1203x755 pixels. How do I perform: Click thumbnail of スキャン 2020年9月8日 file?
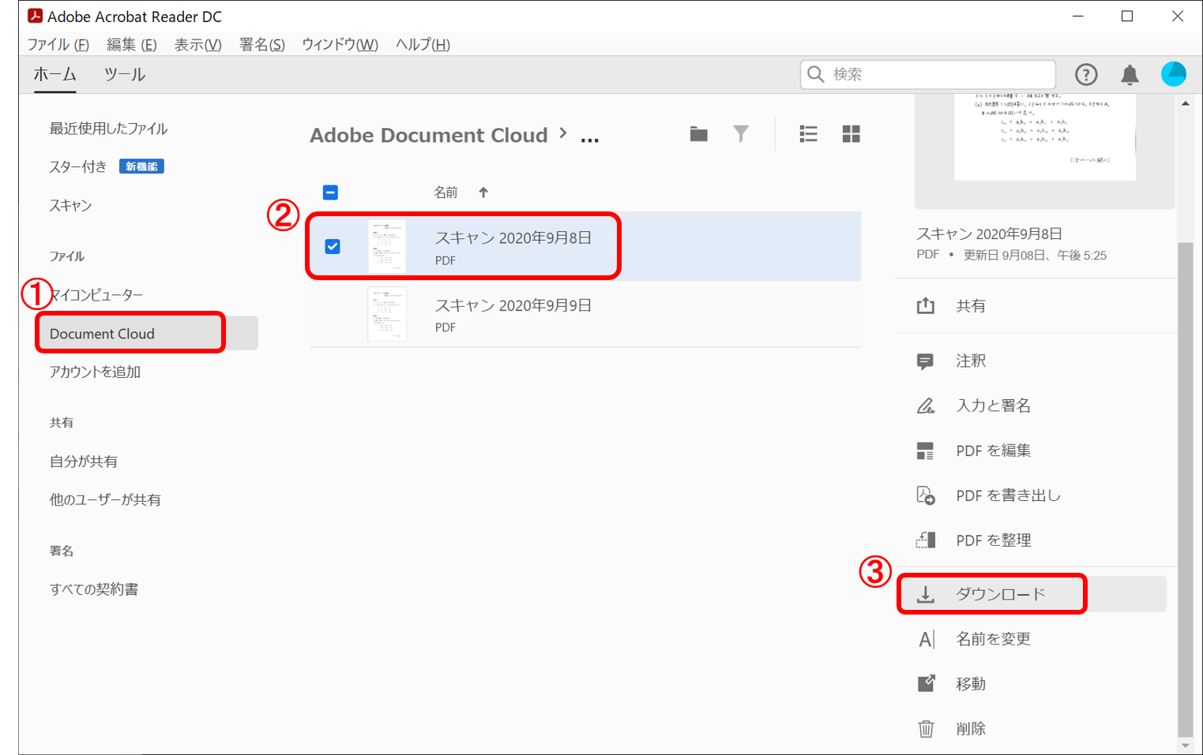click(x=387, y=246)
